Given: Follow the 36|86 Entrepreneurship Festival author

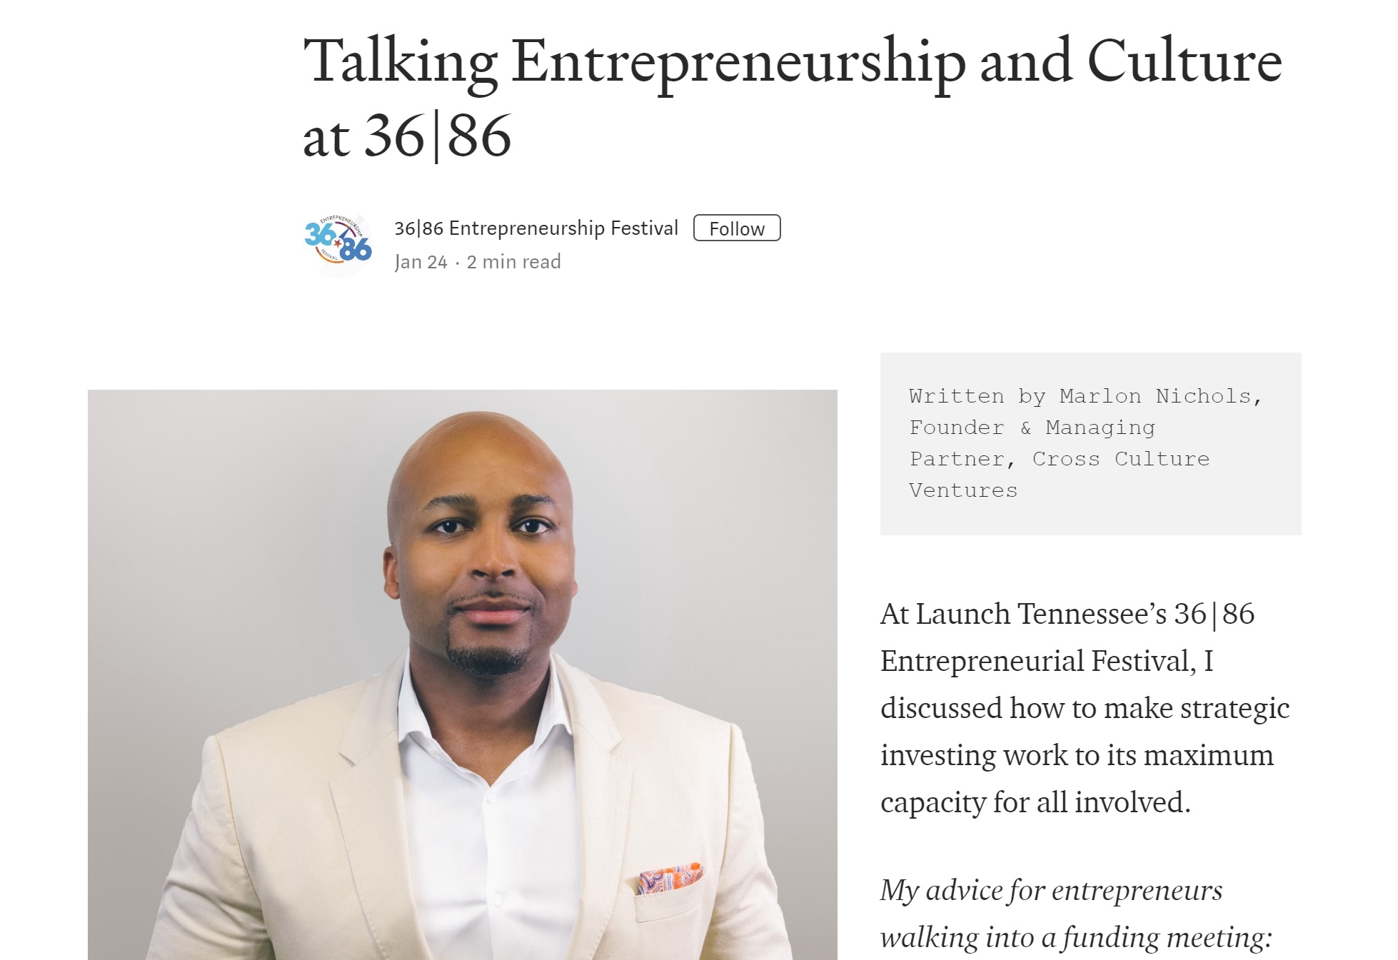Looking at the screenshot, I should 737,228.
